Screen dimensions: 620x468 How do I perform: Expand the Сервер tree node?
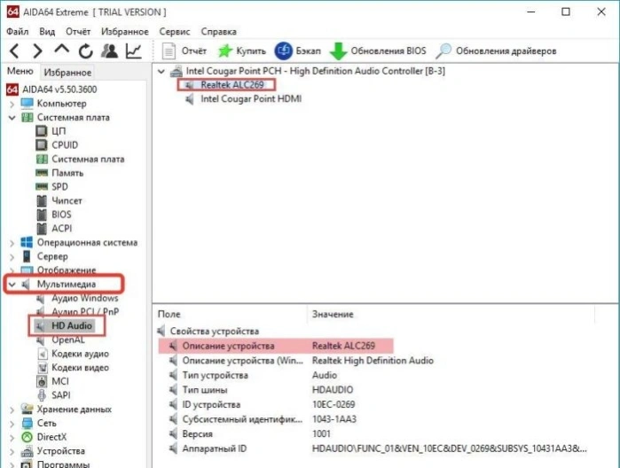pyautogui.click(x=12, y=257)
